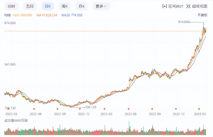
Task: Click the 区间统计 bracket icon
Action: 165,6
